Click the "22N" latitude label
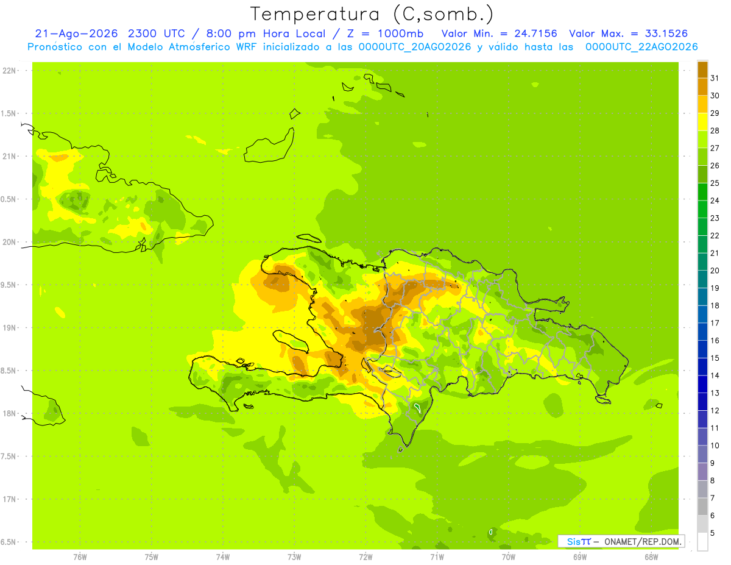This screenshot has width=731, height=565. pos(9,71)
